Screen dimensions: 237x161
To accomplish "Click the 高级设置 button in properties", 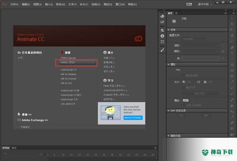I will (x=199, y=94).
